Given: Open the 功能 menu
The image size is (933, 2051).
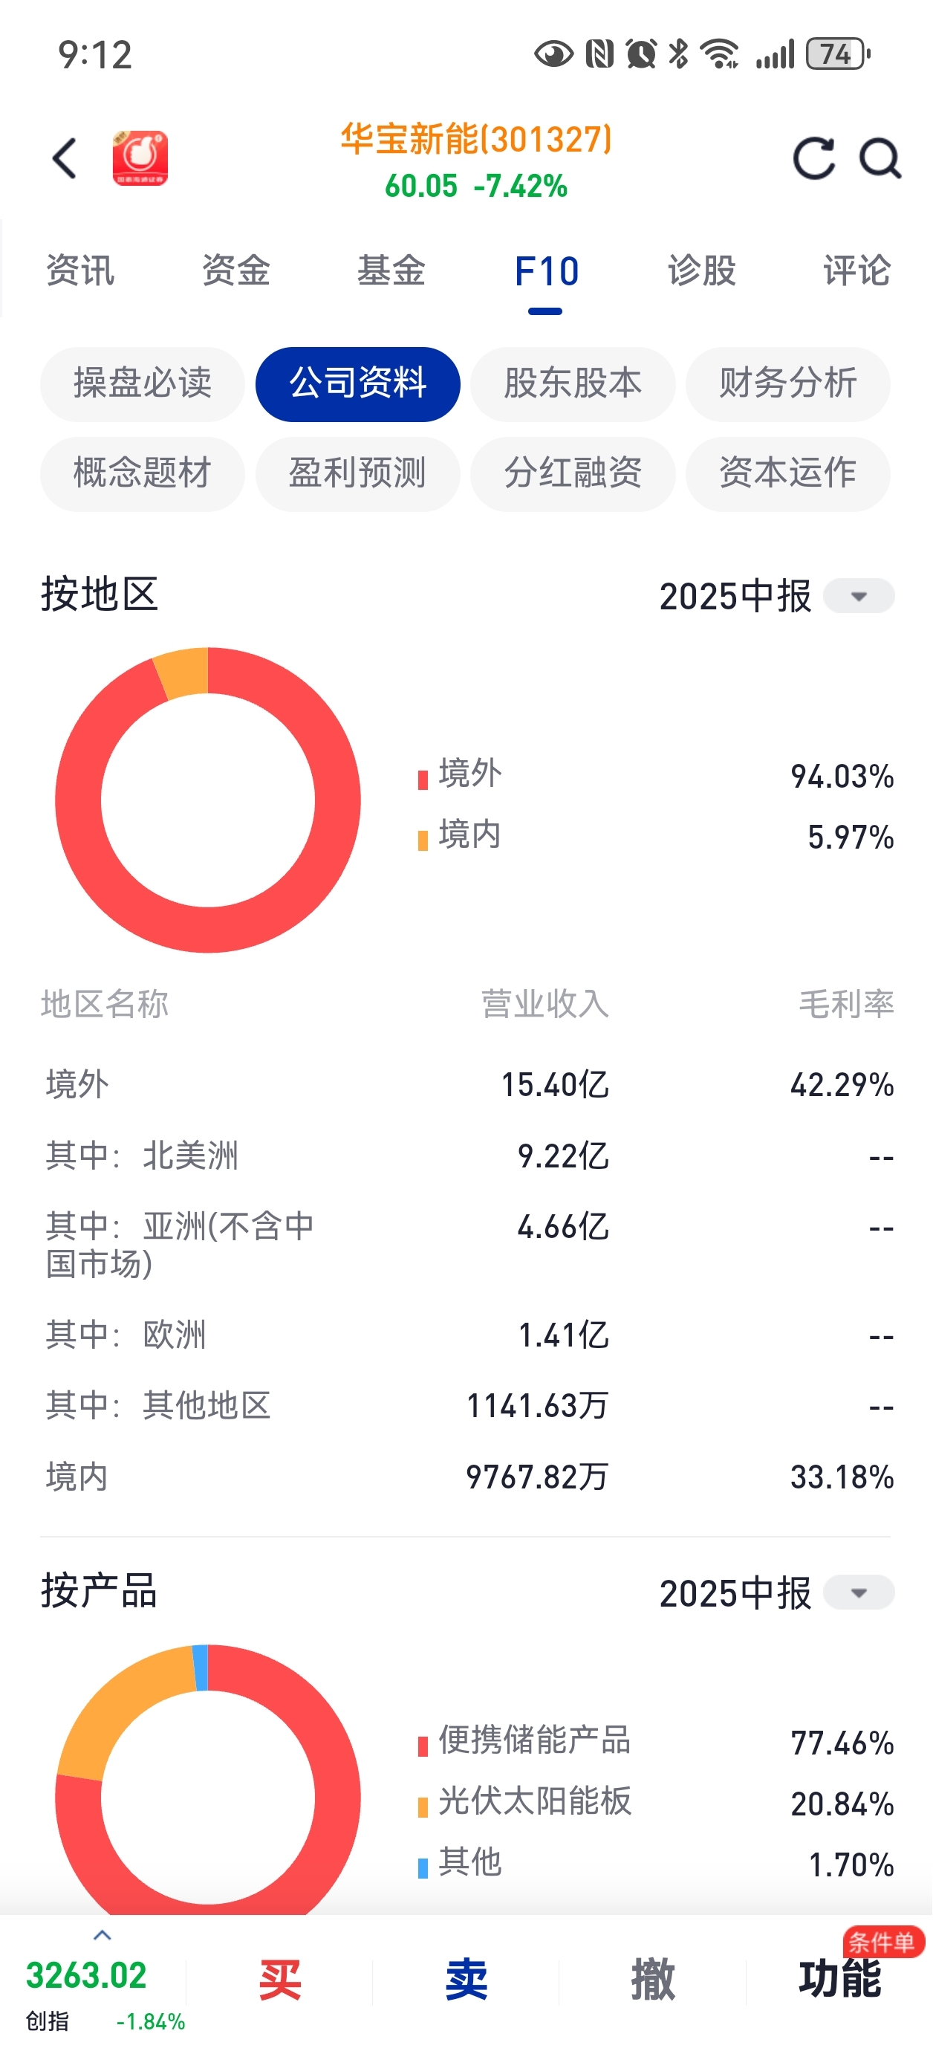Looking at the screenshot, I should pos(840,1980).
